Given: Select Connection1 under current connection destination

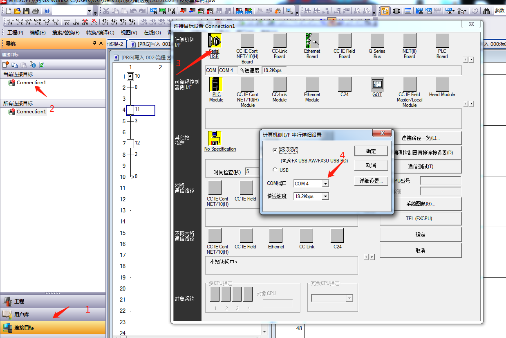Looking at the screenshot, I should coord(31,83).
